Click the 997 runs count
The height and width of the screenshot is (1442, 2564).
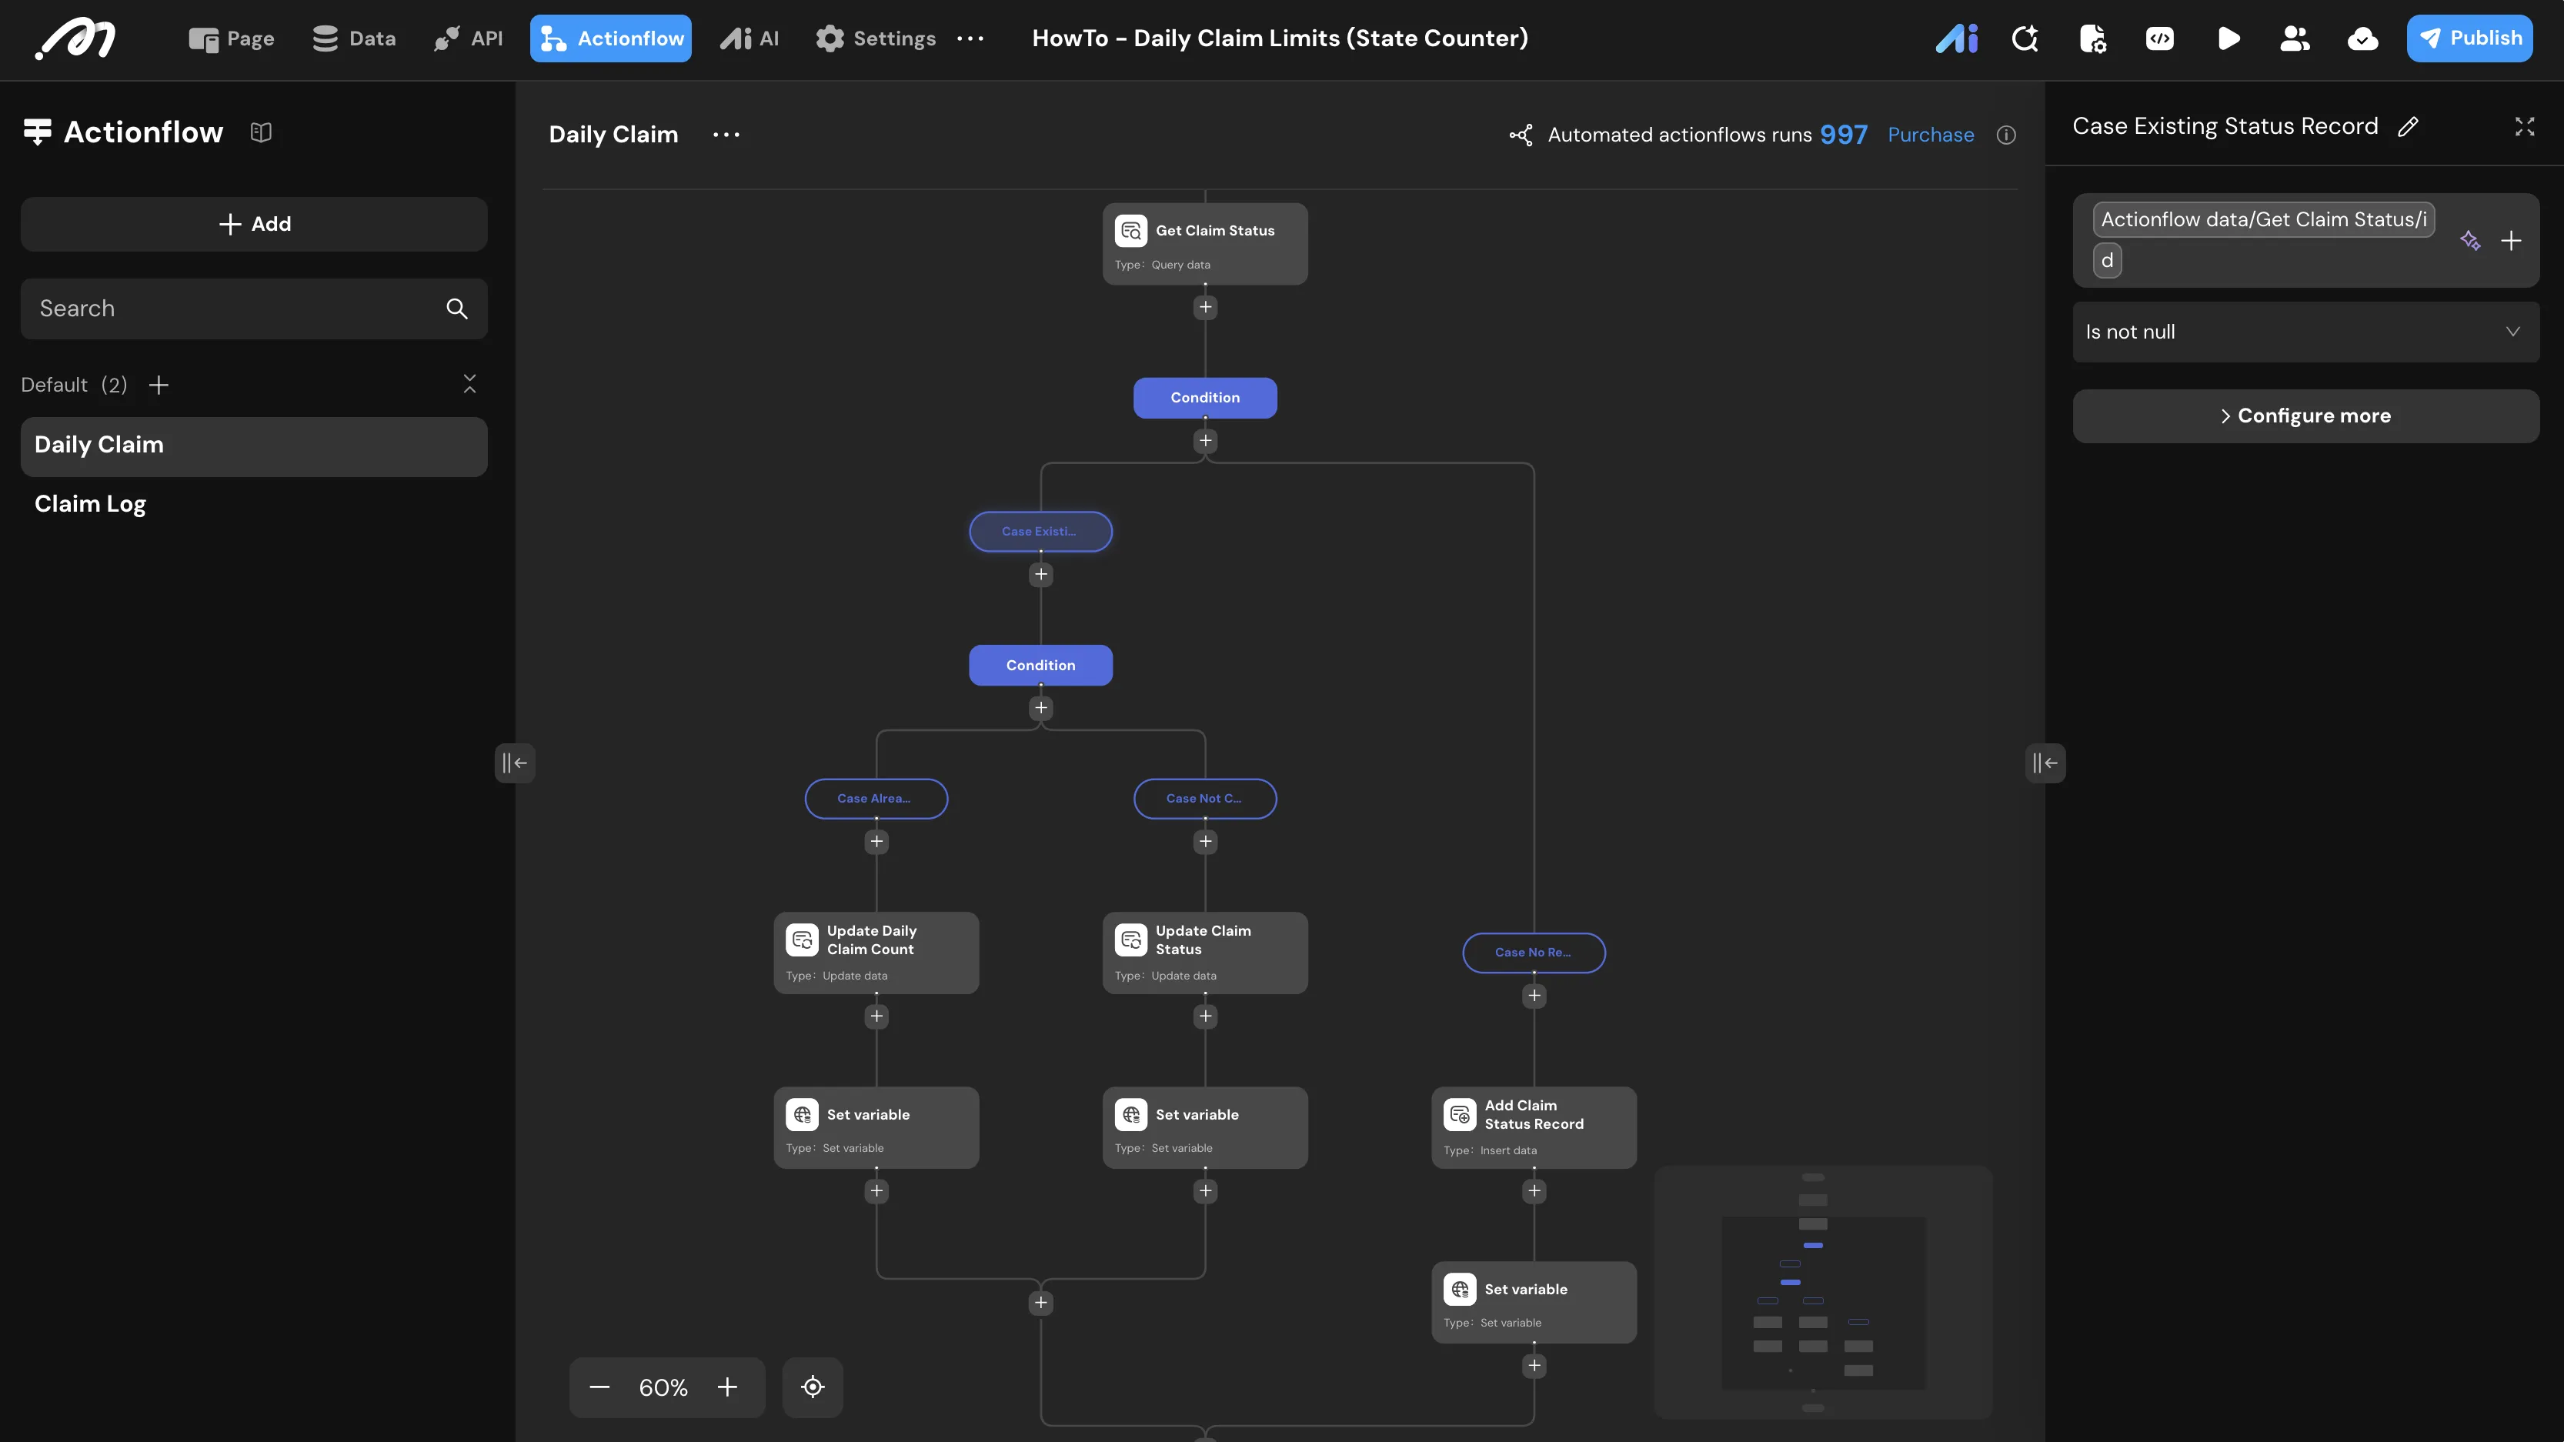(x=1844, y=135)
